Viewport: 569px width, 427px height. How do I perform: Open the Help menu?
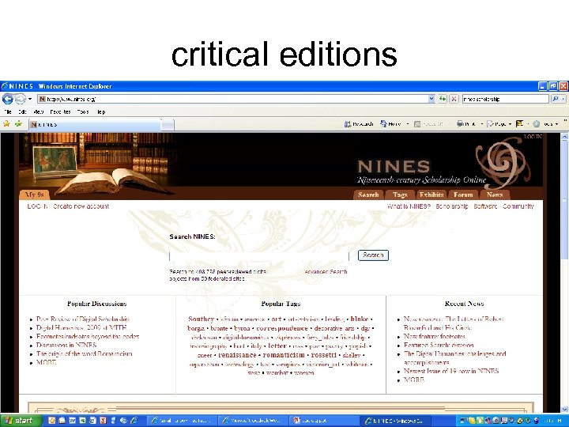(x=101, y=111)
